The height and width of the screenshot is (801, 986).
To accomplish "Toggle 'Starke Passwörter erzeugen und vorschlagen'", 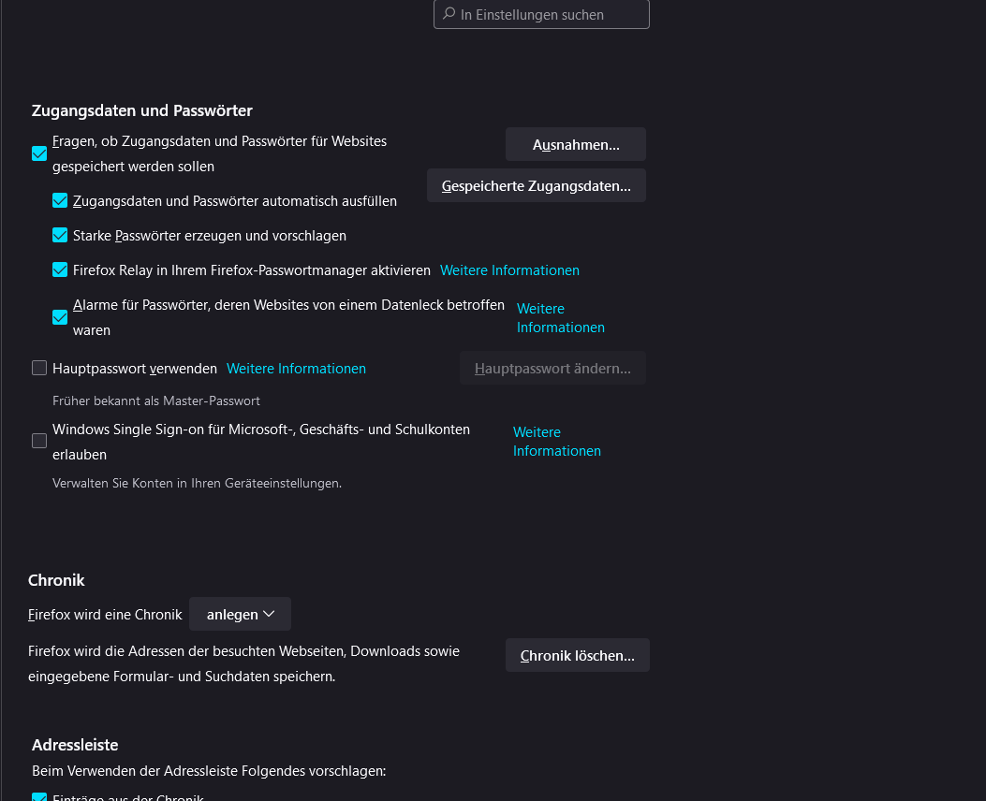I will [60, 235].
